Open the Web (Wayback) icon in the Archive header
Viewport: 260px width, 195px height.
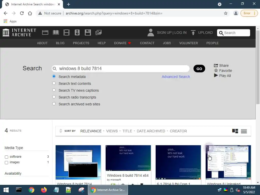point(45,32)
